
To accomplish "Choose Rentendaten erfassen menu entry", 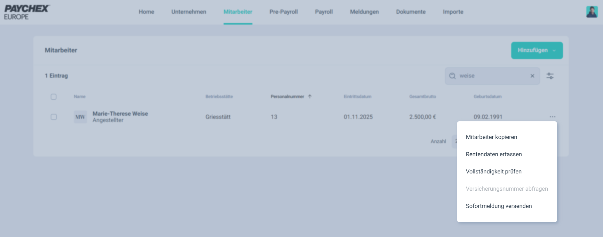I will [x=494, y=154].
